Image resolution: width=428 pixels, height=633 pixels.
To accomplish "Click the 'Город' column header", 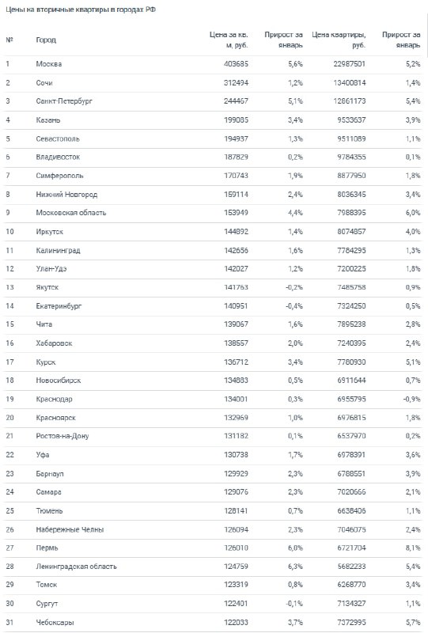I will click(46, 40).
